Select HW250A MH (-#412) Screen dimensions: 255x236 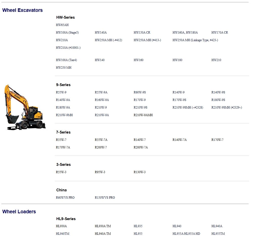(x=109, y=40)
